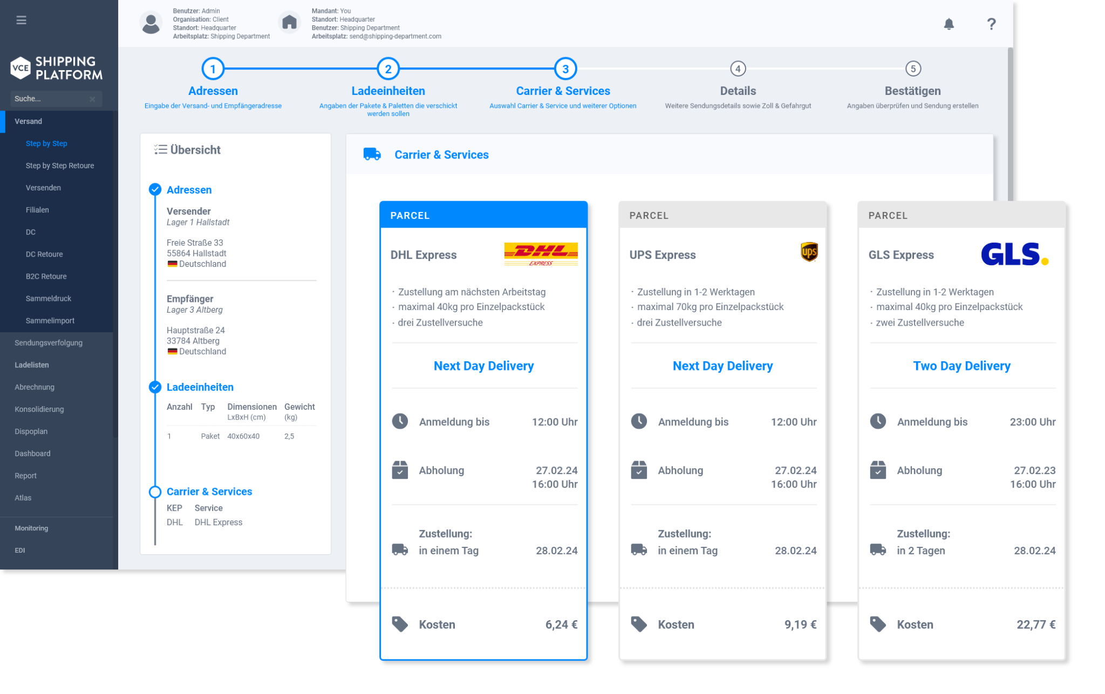Click the UPS logo on the UPS card
1105x694 pixels.
click(x=808, y=251)
